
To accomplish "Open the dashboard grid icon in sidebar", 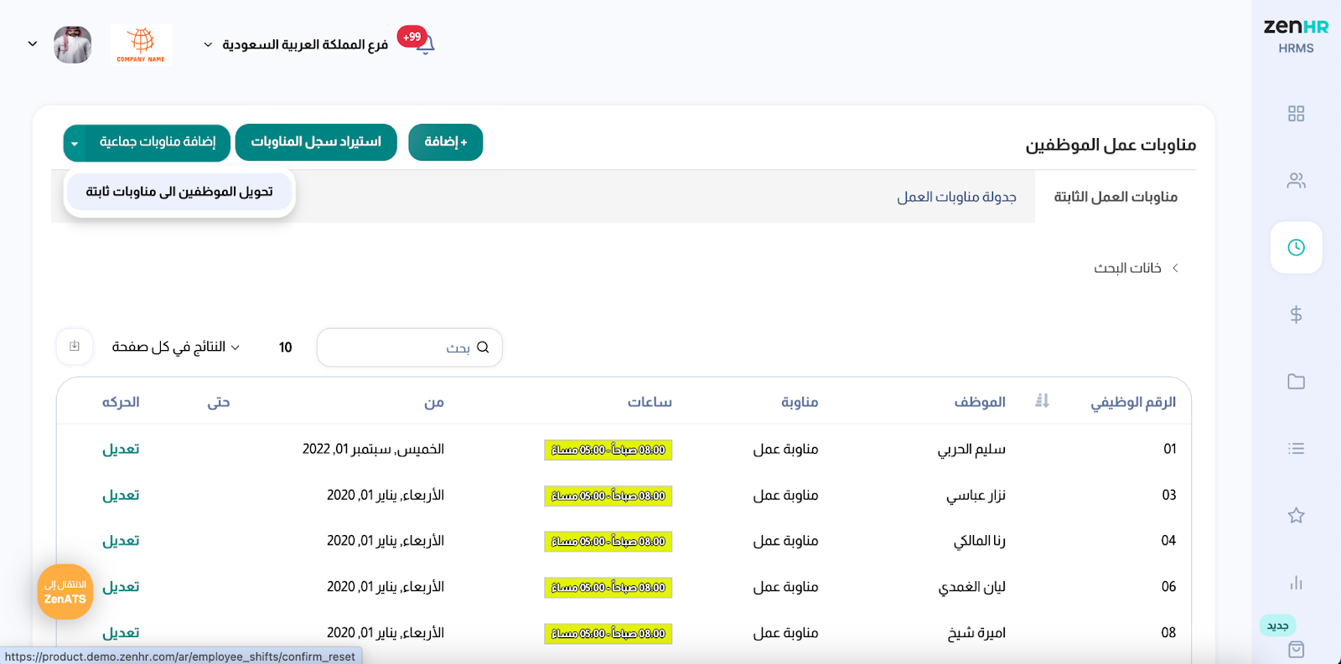I will click(1296, 114).
